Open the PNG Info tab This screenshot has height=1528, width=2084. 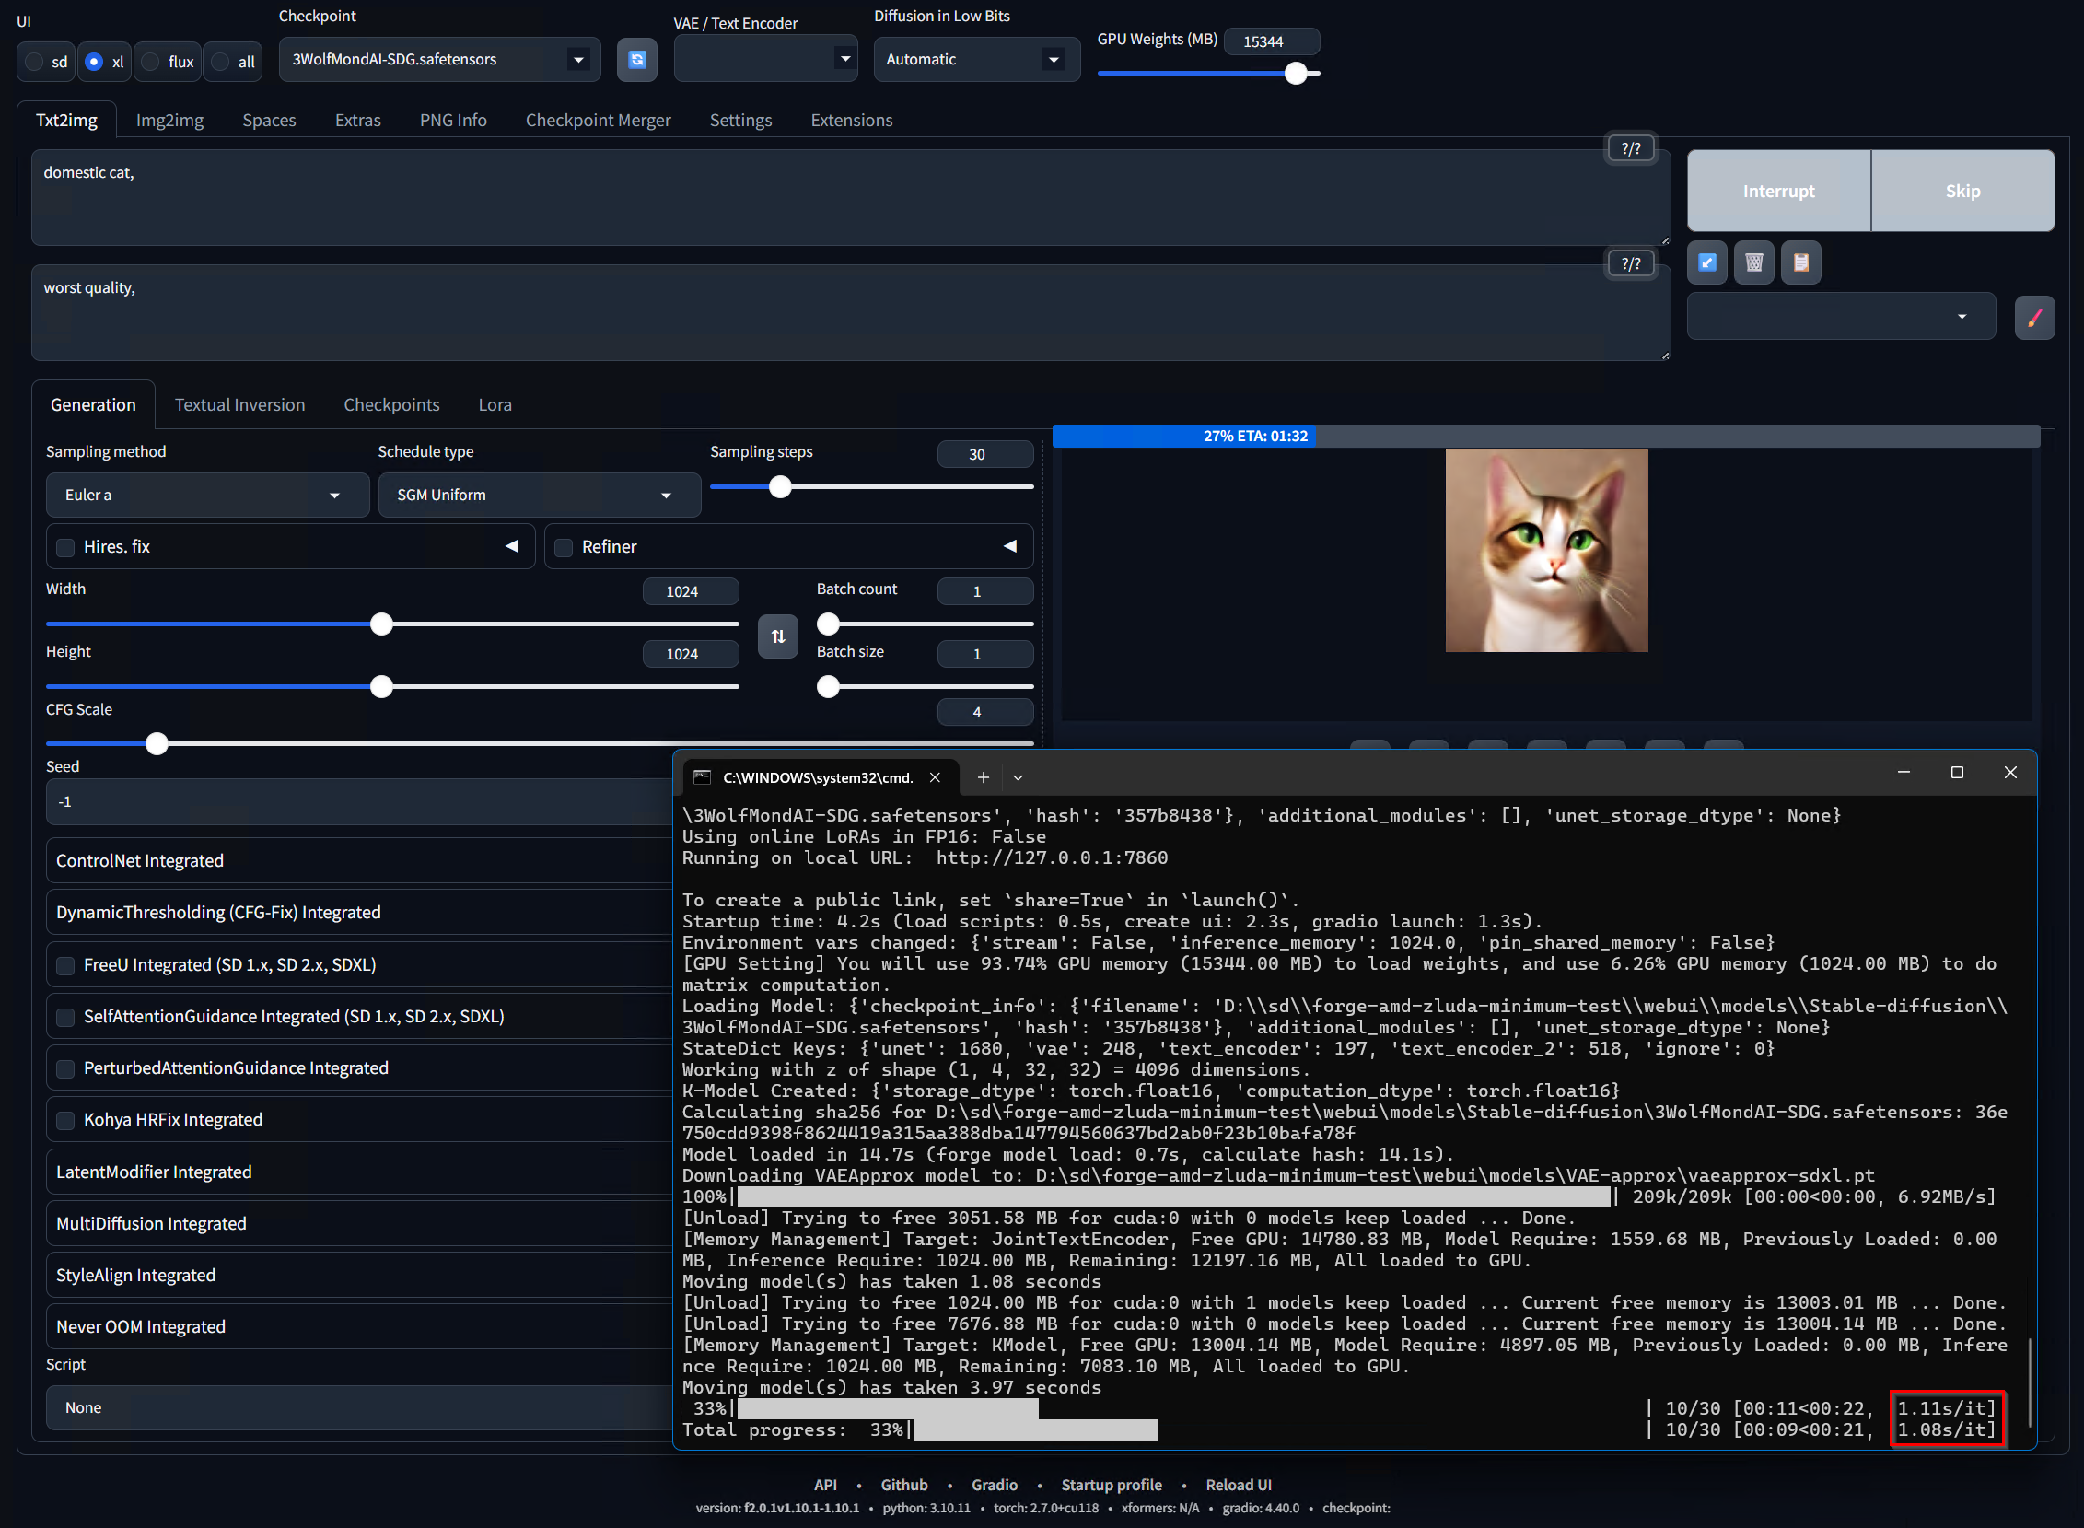tap(453, 121)
